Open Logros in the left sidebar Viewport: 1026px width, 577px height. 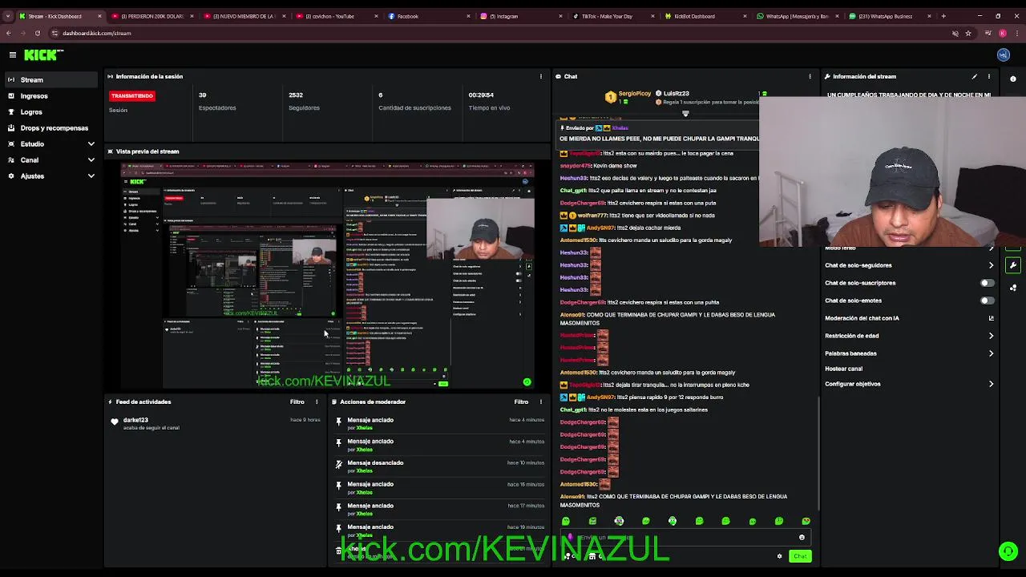(51, 111)
